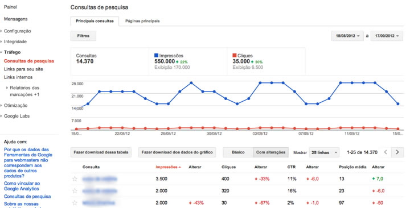The image size is (410, 208).
Task: Click the -67% clicks change value
Action: click(262, 203)
